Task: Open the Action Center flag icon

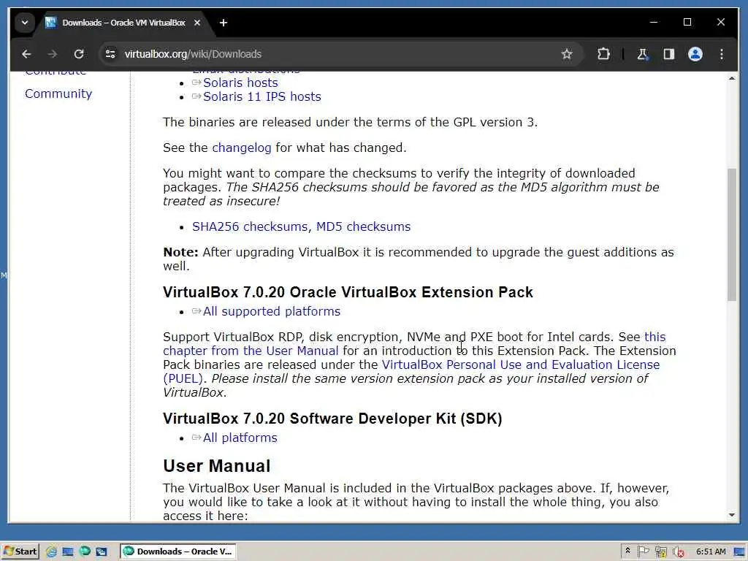Action: (643, 552)
